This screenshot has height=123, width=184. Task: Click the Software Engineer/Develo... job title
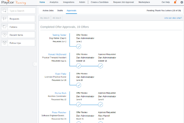[54, 116]
